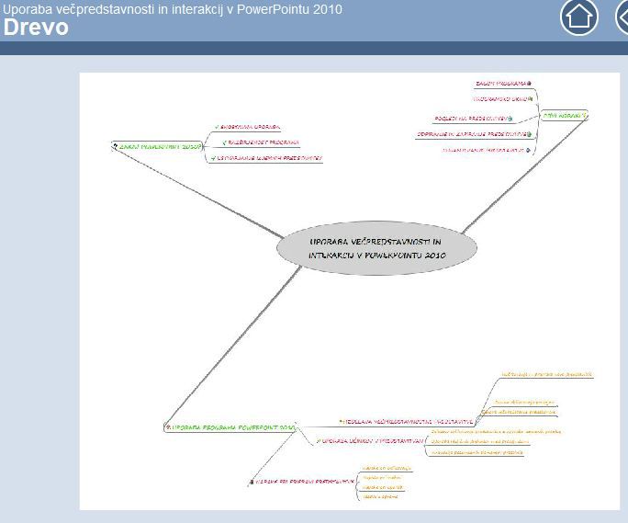
Task: Open the ZAGON PROGRAMA topic
Action: click(x=500, y=84)
